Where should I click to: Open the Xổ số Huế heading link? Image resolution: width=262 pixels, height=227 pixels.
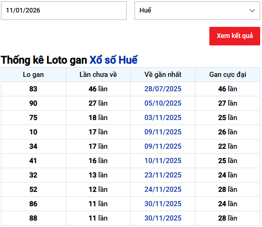(114, 60)
